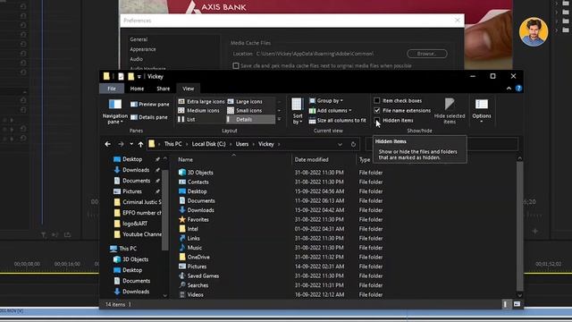Go back with the back arrow
The height and width of the screenshot is (322, 572).
107,144
